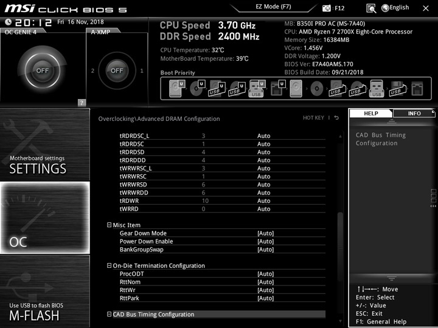Click the settings list scroll up arrow
The width and height of the screenshot is (438, 328).
point(340,136)
